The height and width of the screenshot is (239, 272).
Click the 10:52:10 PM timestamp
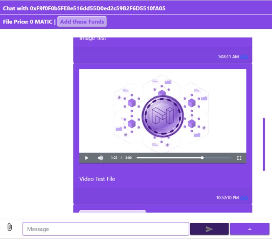[227, 198]
